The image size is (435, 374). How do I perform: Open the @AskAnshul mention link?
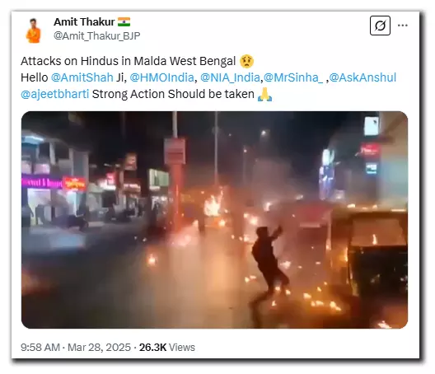click(x=362, y=77)
